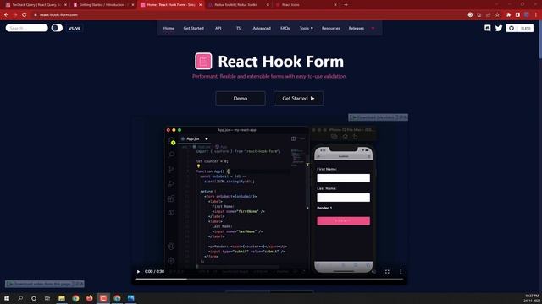The height and width of the screenshot is (304, 542).
Task: Open the GitHub stars button
Action: 519,28
